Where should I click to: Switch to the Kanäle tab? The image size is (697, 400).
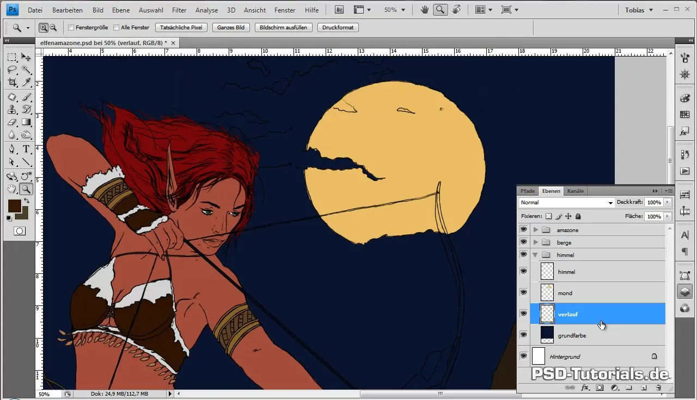576,191
